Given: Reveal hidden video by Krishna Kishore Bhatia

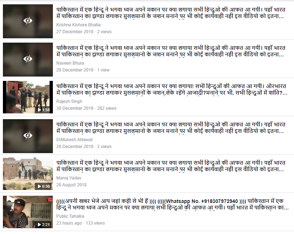Looking at the screenshot, I should coord(28,21).
